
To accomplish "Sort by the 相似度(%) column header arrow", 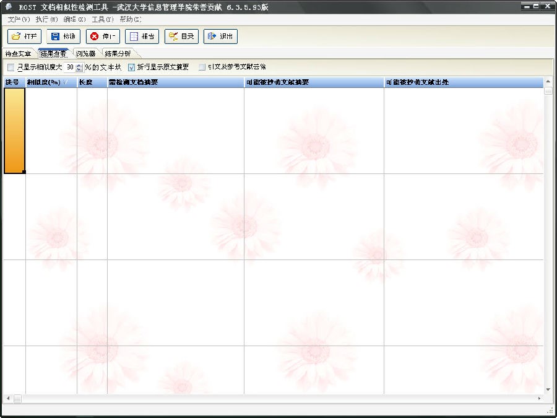I will [x=65, y=82].
